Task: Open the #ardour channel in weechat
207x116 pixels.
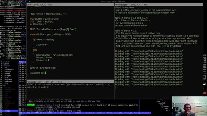Action: point(8,72)
